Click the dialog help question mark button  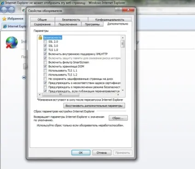(x=118, y=10)
